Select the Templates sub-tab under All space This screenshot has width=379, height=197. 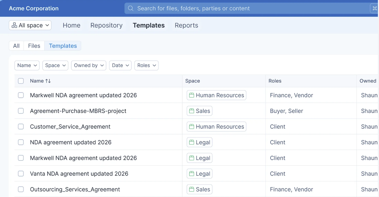(63, 46)
